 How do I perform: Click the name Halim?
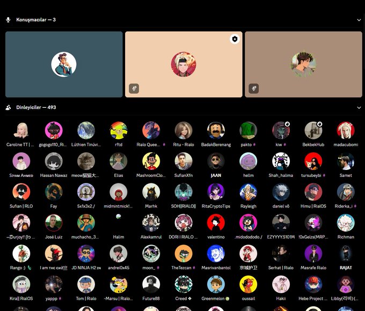coord(119,237)
